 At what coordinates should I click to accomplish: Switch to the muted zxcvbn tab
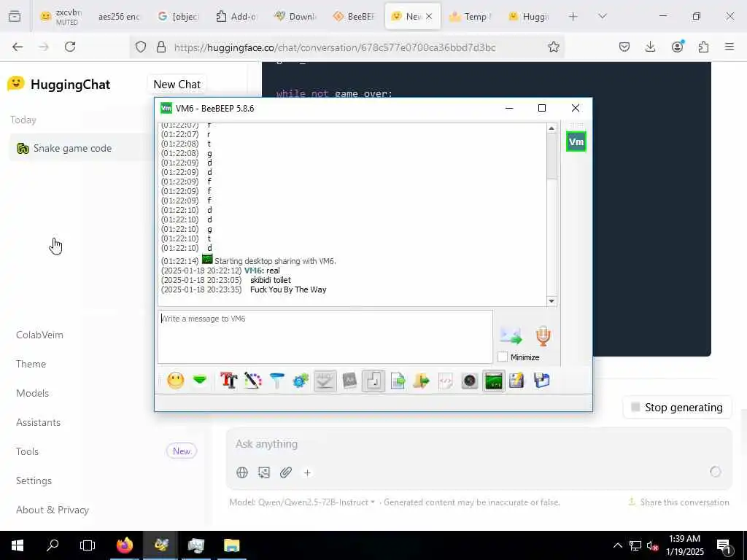[x=61, y=16]
